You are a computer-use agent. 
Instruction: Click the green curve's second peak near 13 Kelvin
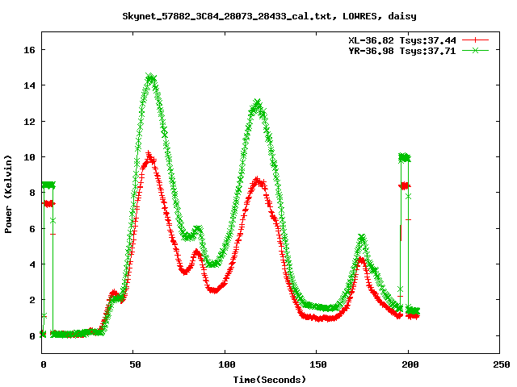point(257,104)
